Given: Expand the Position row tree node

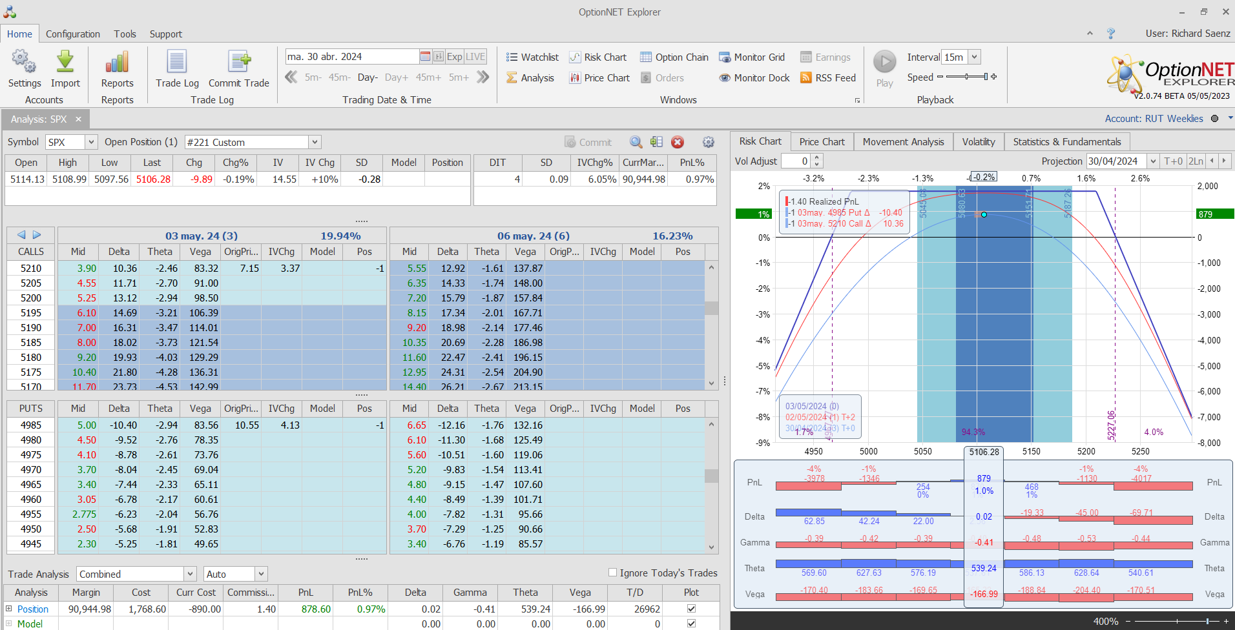Looking at the screenshot, I should point(9,609).
